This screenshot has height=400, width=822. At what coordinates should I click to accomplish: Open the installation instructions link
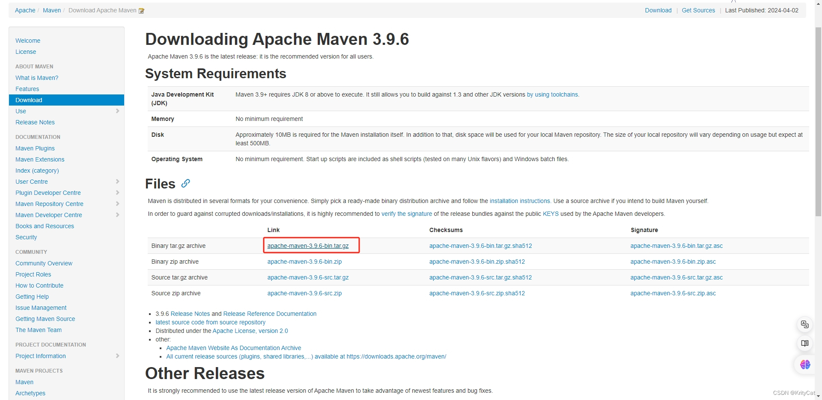coord(520,201)
